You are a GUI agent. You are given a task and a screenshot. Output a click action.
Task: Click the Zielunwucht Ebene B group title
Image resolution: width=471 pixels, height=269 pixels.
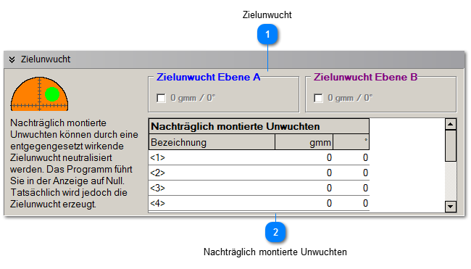(x=365, y=78)
